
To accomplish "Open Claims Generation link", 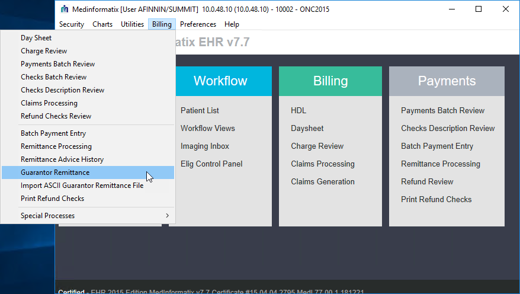I will click(323, 182).
